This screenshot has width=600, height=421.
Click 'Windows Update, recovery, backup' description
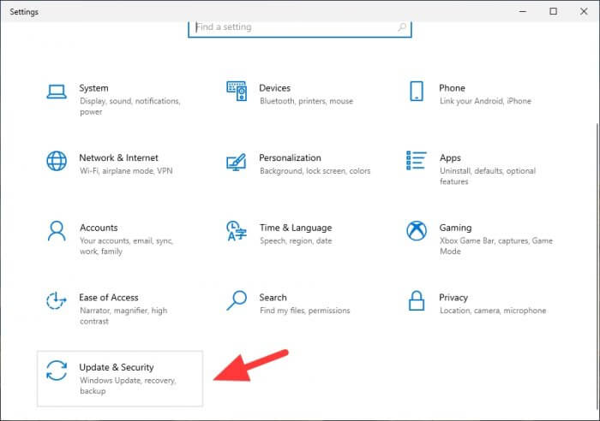coord(128,385)
